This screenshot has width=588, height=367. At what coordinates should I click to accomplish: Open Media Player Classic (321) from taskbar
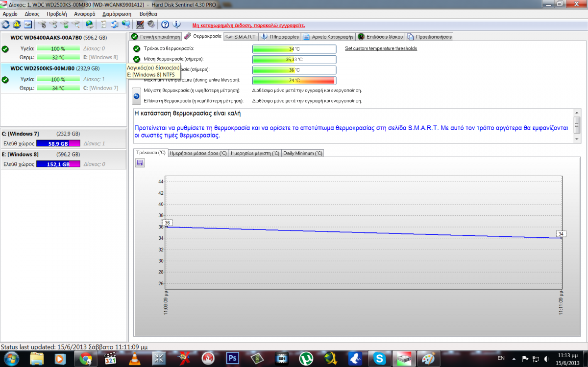pos(110,359)
